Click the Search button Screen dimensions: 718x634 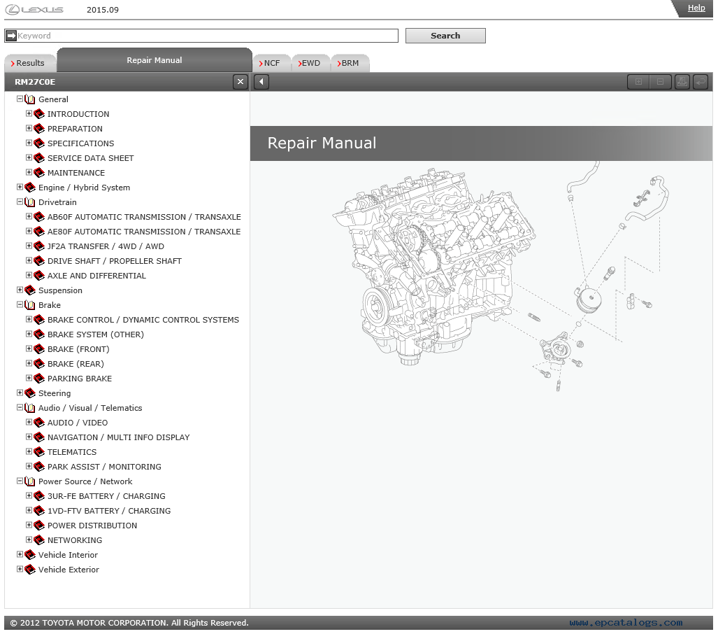(x=445, y=36)
